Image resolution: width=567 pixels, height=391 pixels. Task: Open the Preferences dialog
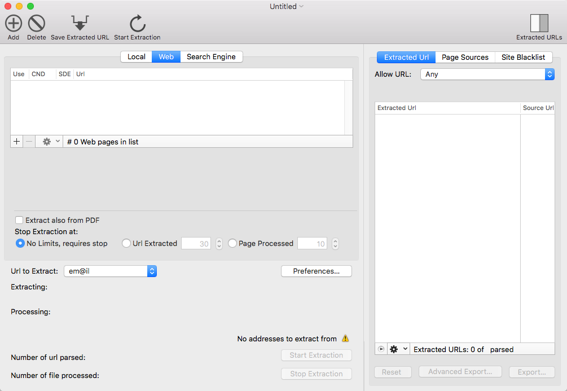pos(317,271)
